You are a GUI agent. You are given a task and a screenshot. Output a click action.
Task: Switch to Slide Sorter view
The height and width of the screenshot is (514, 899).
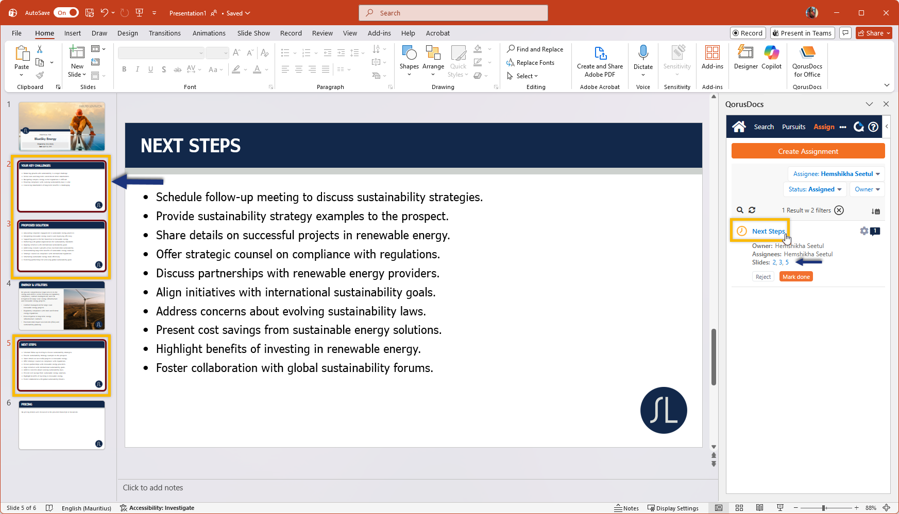tap(739, 508)
